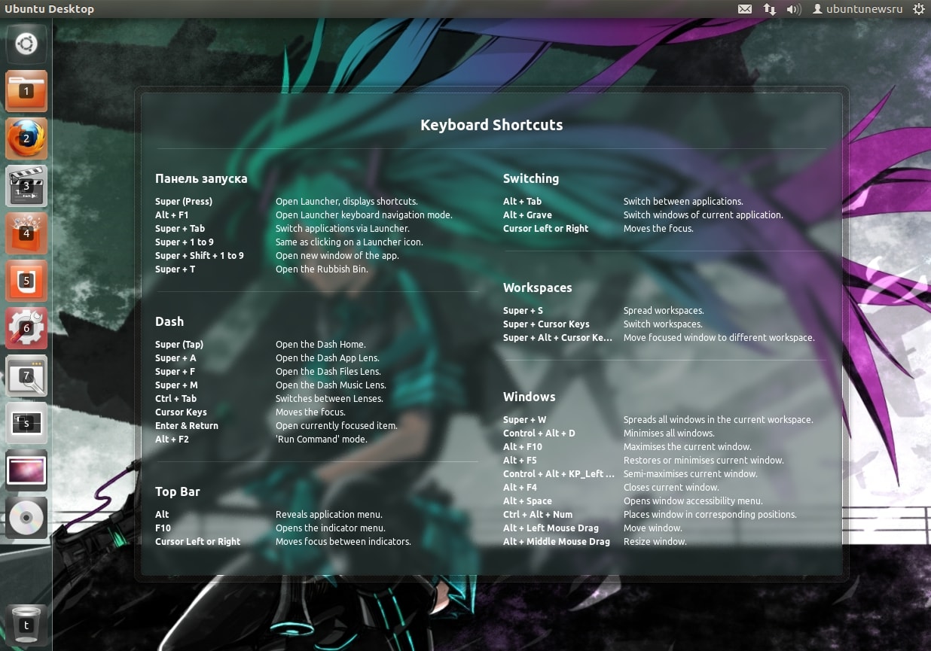This screenshot has height=651, width=931.
Task: Launch Firefox from the launcher
Action: click(x=26, y=138)
